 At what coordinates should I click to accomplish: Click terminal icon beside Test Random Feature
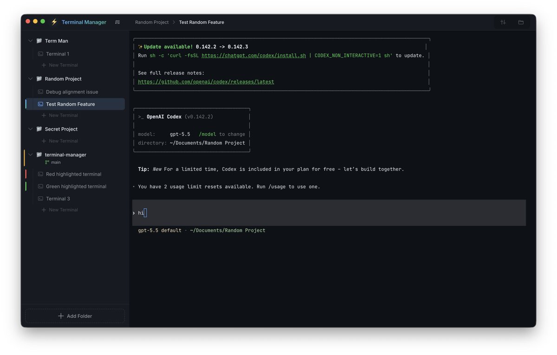[x=40, y=104]
